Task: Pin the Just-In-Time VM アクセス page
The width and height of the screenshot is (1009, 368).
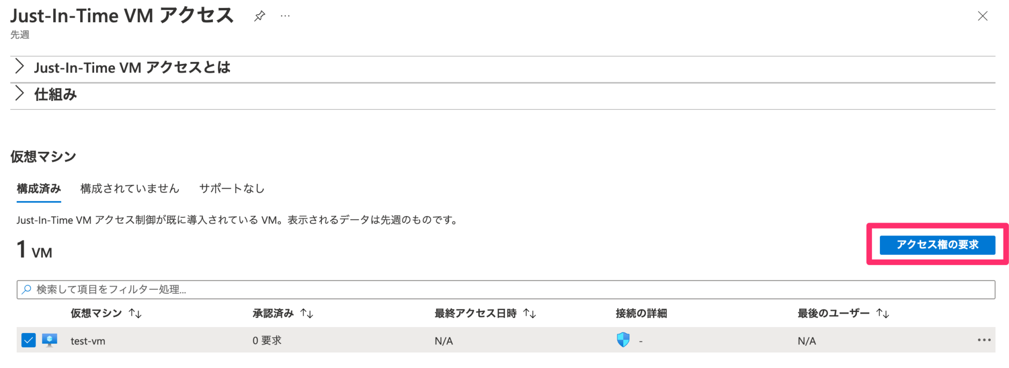Action: 260,15
